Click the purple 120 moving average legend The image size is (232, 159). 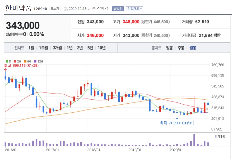click(38, 61)
